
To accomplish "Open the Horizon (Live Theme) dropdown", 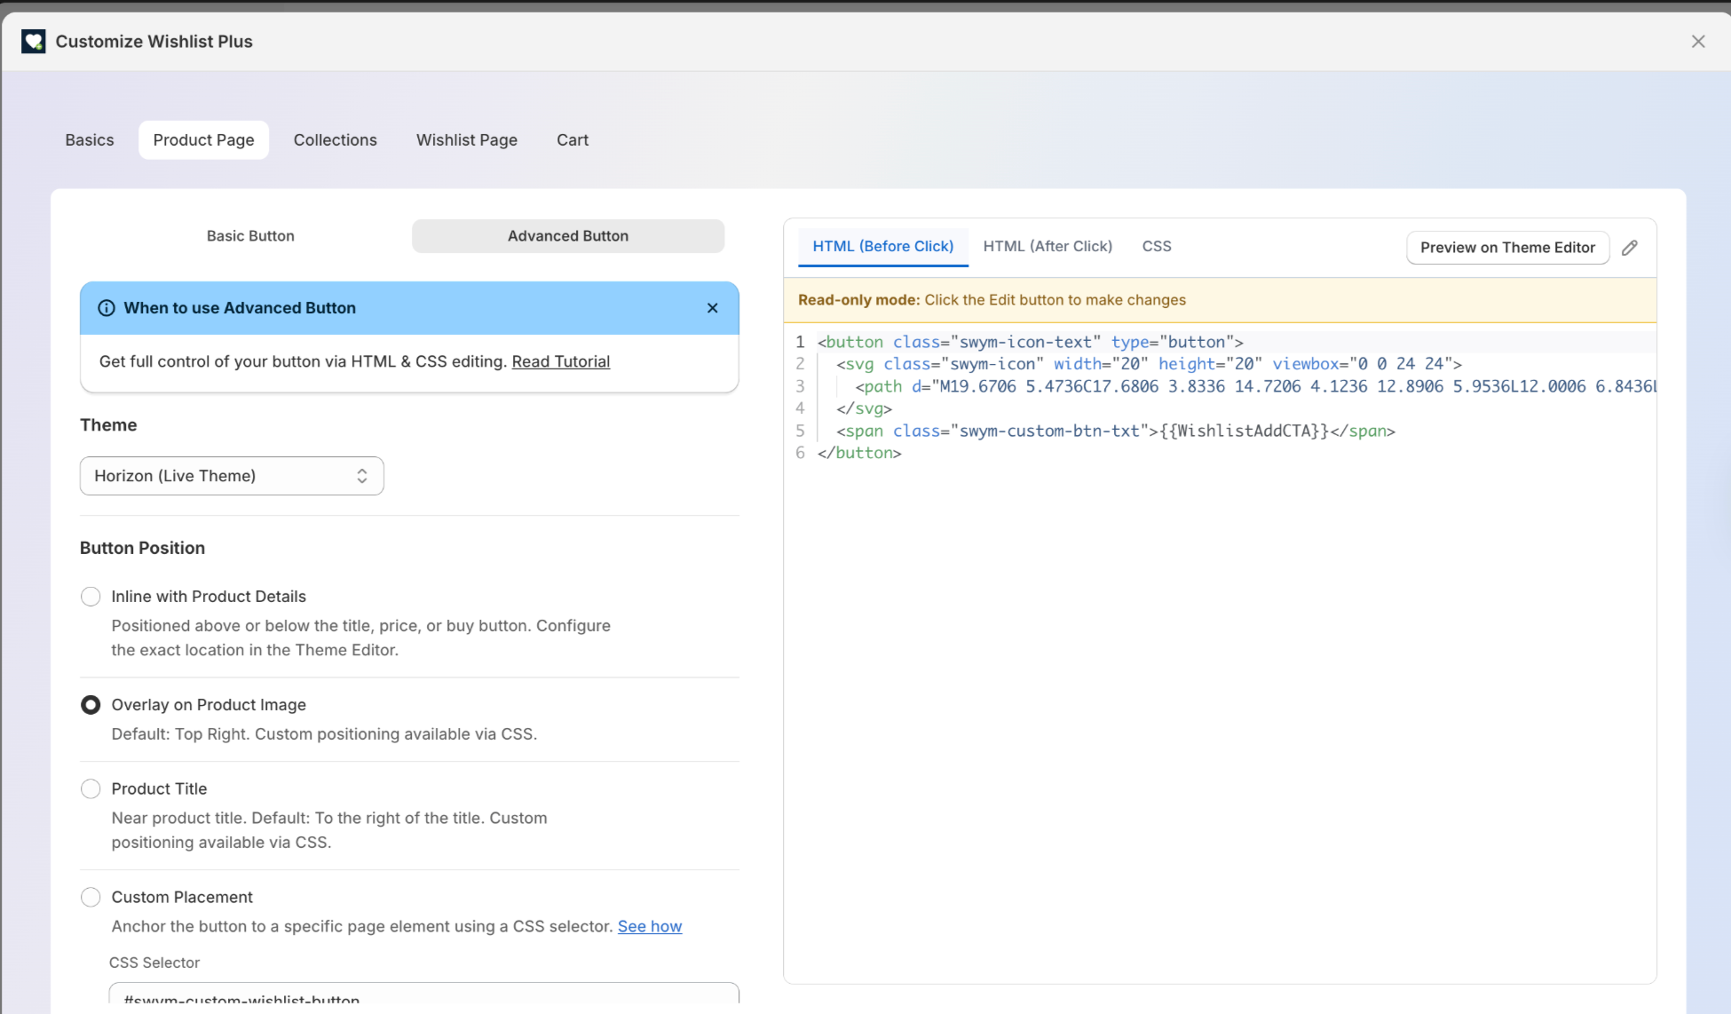I will [232, 476].
